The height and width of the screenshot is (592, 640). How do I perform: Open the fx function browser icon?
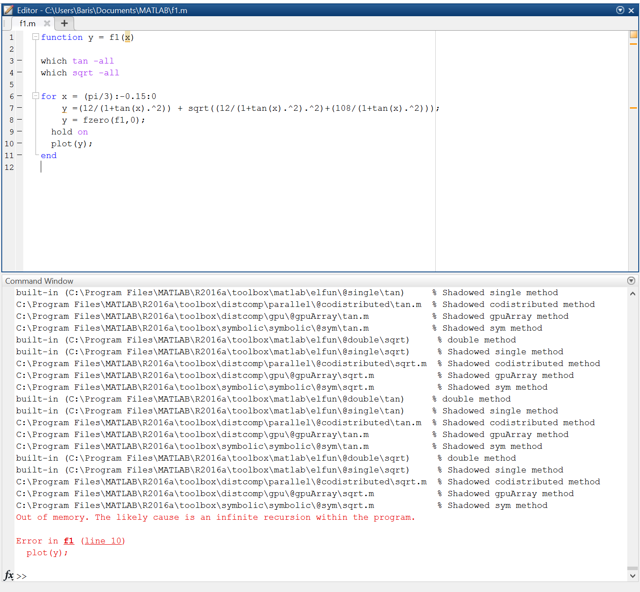9,575
